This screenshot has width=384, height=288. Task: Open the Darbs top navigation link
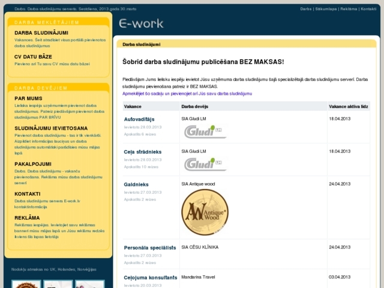coord(305,10)
